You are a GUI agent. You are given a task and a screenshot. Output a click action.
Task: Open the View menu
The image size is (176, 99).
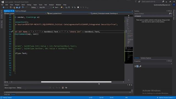pos(12,5)
